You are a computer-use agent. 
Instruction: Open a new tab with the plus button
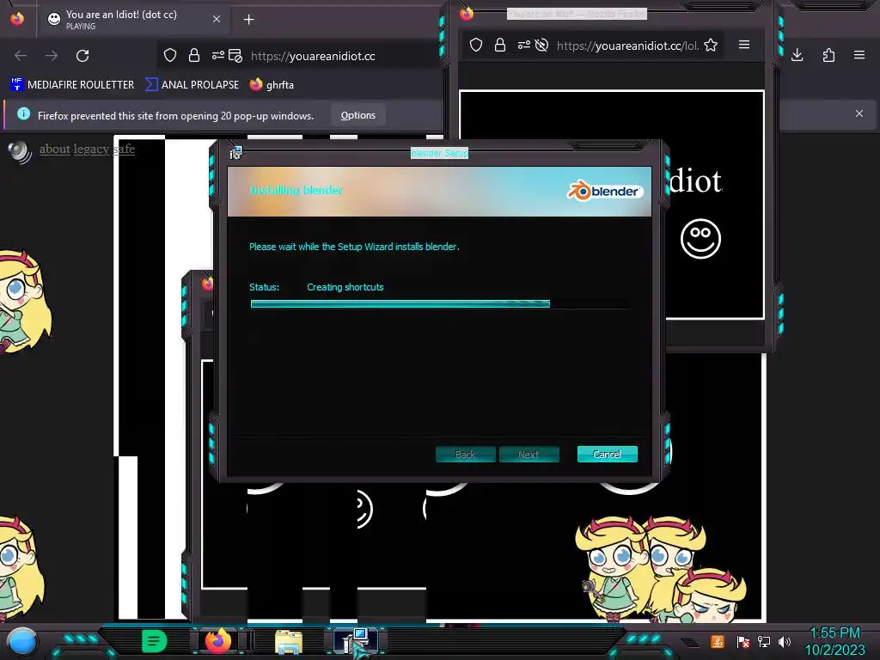(248, 20)
